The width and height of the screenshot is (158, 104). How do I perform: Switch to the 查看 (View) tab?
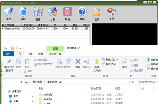(41, 54)
